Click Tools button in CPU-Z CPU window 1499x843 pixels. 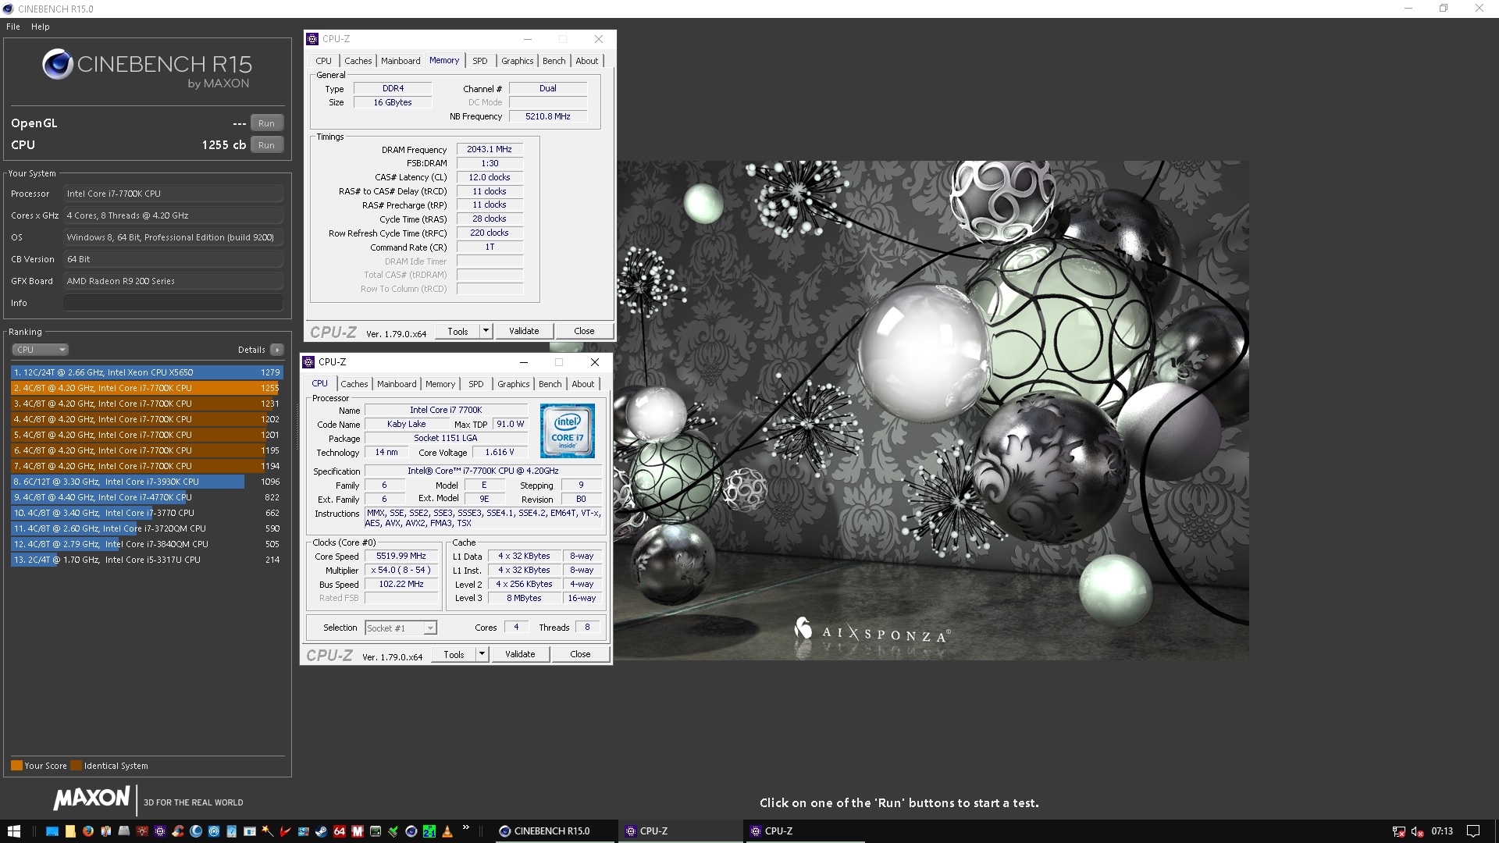(x=454, y=654)
